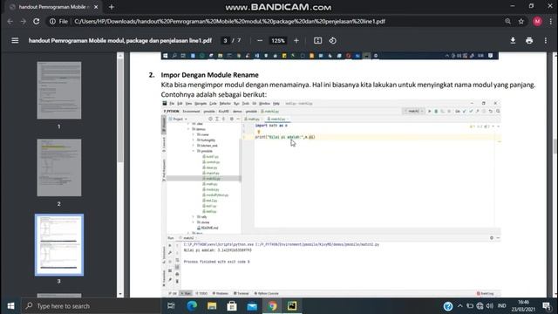Open the PDF viewer more actions menu

click(546, 41)
